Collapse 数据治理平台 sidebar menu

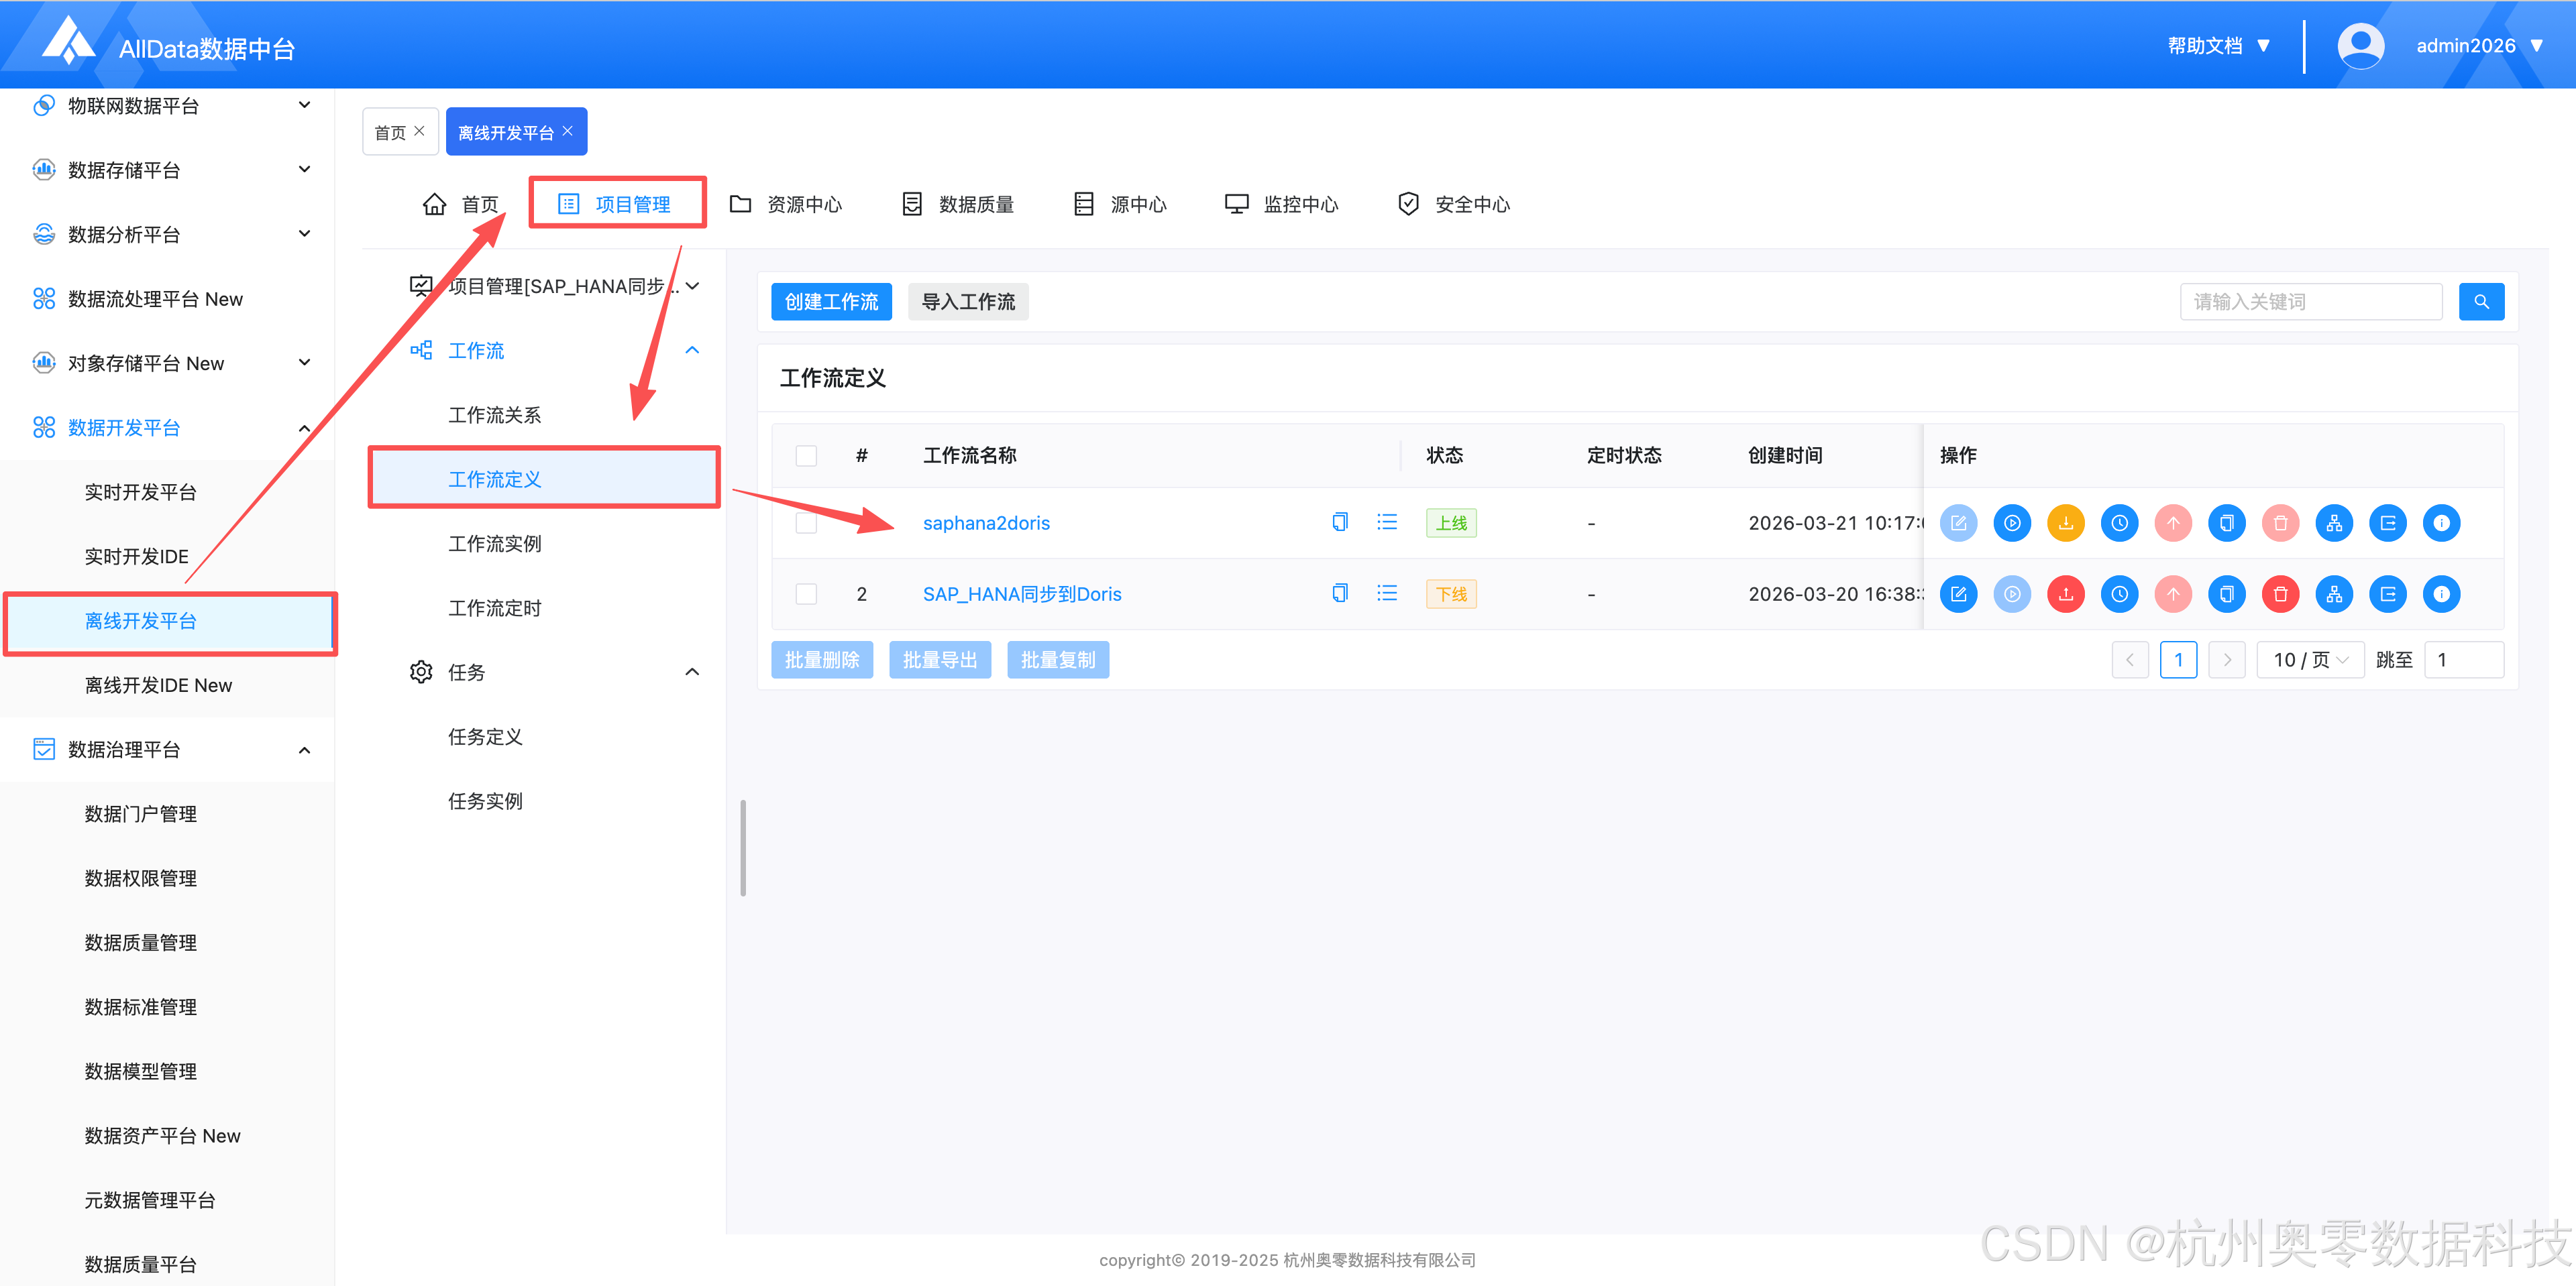coord(304,750)
